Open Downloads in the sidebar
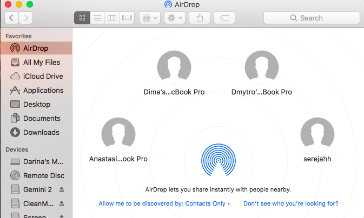Screen dimensions: 364x218 coord(36,132)
